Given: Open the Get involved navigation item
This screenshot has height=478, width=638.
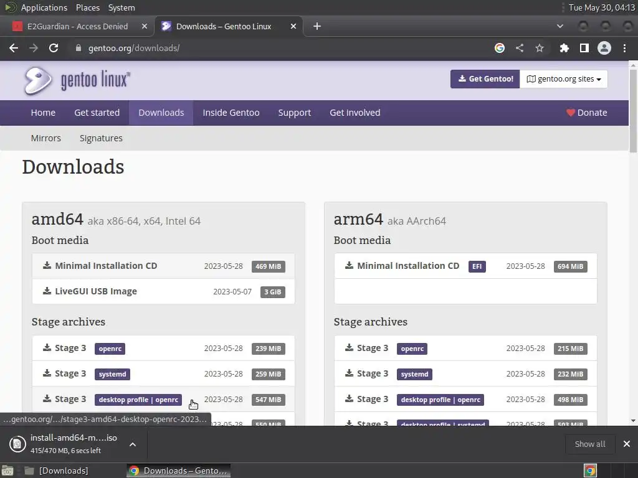Looking at the screenshot, I should tap(355, 113).
